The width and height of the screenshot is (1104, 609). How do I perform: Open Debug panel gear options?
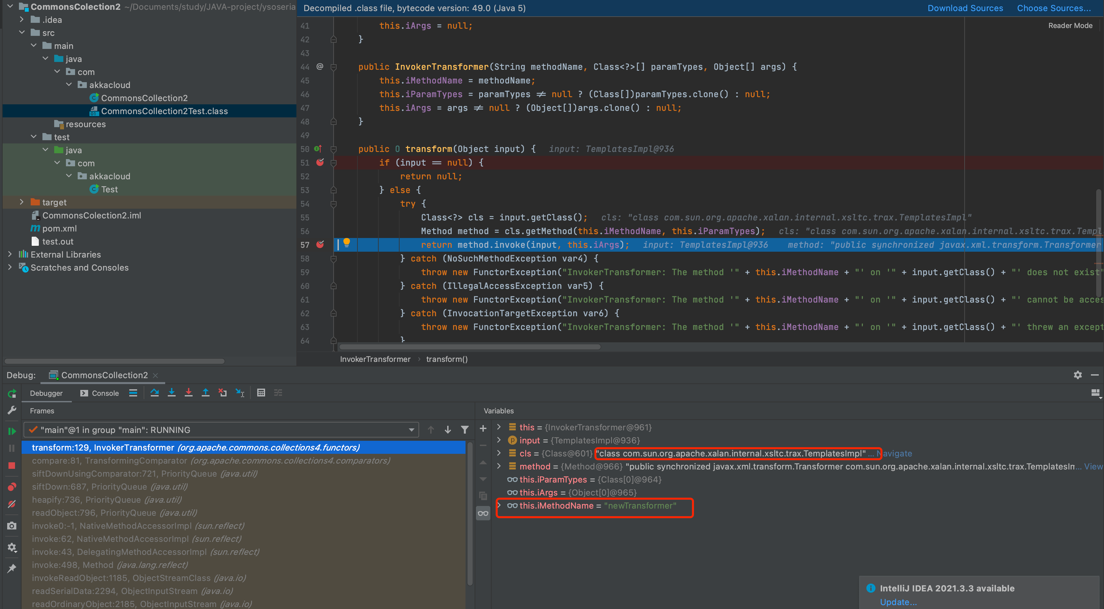pyautogui.click(x=1078, y=375)
